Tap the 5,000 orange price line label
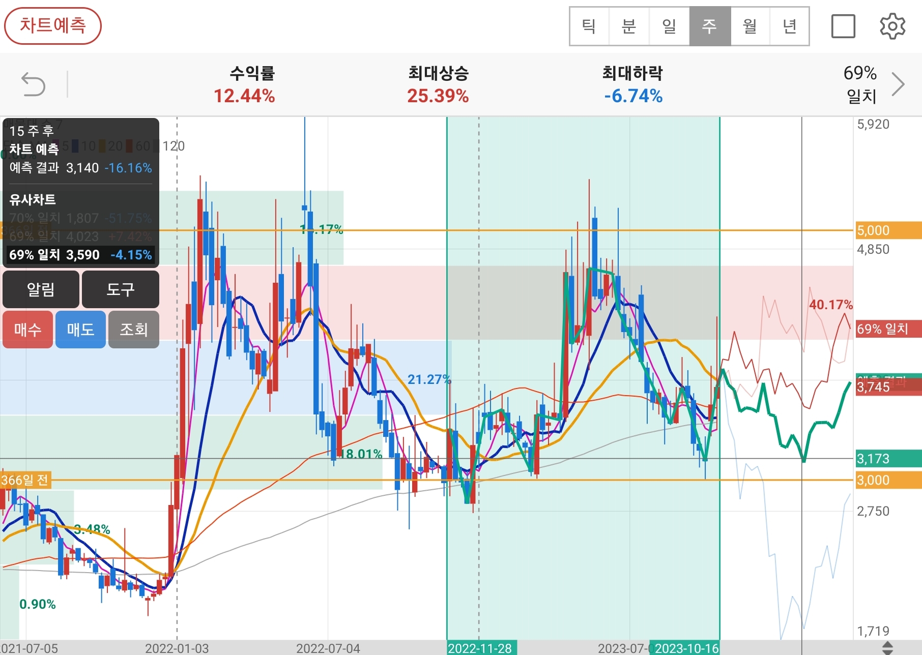This screenshot has height=655, width=922. tap(888, 230)
